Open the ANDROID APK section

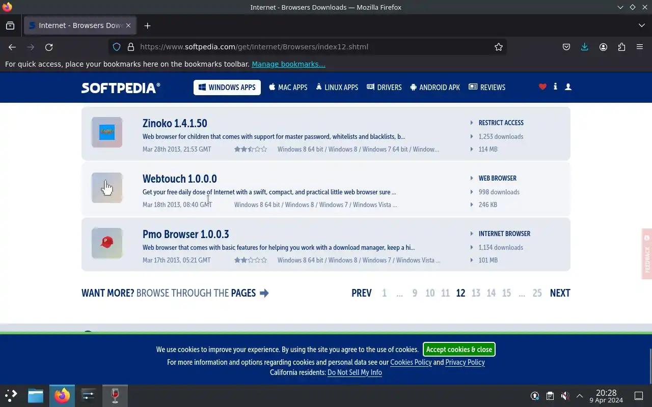(434, 88)
